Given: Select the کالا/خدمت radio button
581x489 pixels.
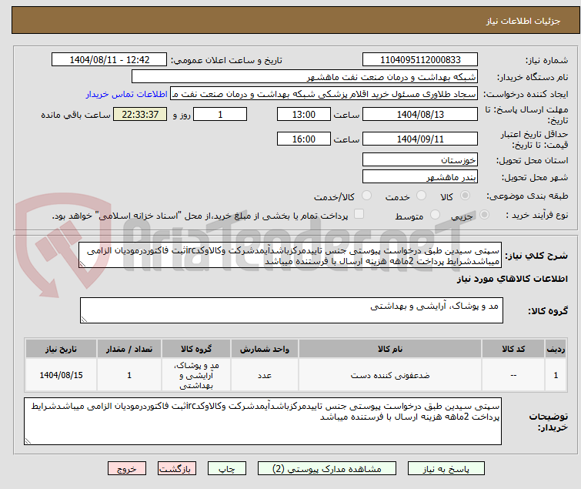Looking at the screenshot, I should (366, 196).
